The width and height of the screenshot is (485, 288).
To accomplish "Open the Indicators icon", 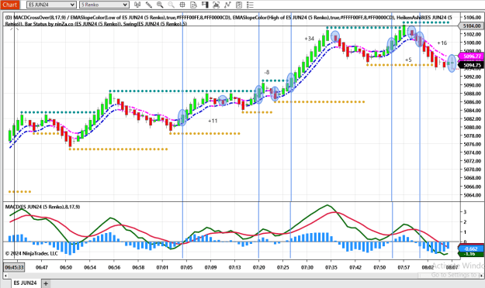I will 227,5.
